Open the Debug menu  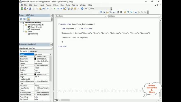point(56,5)
